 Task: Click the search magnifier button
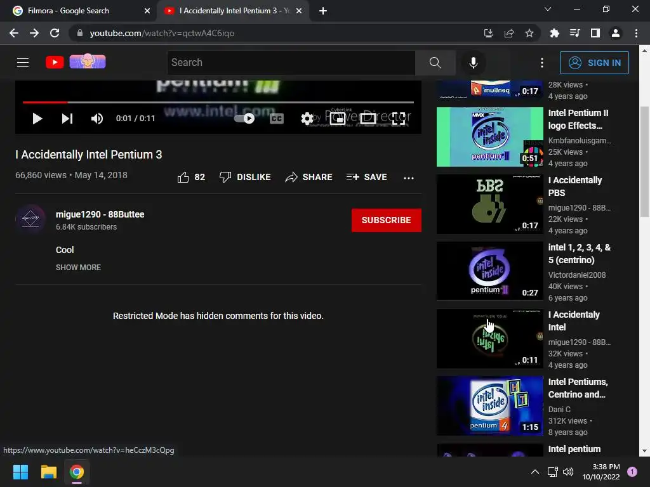[x=435, y=63]
